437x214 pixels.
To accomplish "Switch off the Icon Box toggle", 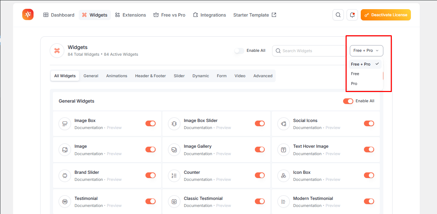I will pyautogui.click(x=369, y=175).
